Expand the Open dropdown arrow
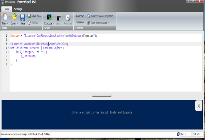 click(17, 24)
